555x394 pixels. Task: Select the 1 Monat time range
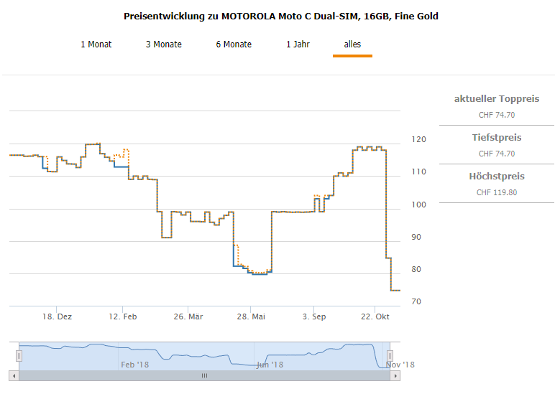coord(96,44)
